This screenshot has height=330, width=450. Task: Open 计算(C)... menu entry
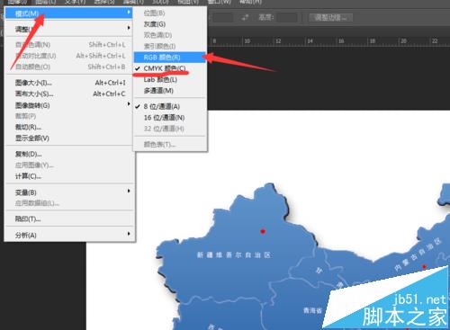point(69,176)
